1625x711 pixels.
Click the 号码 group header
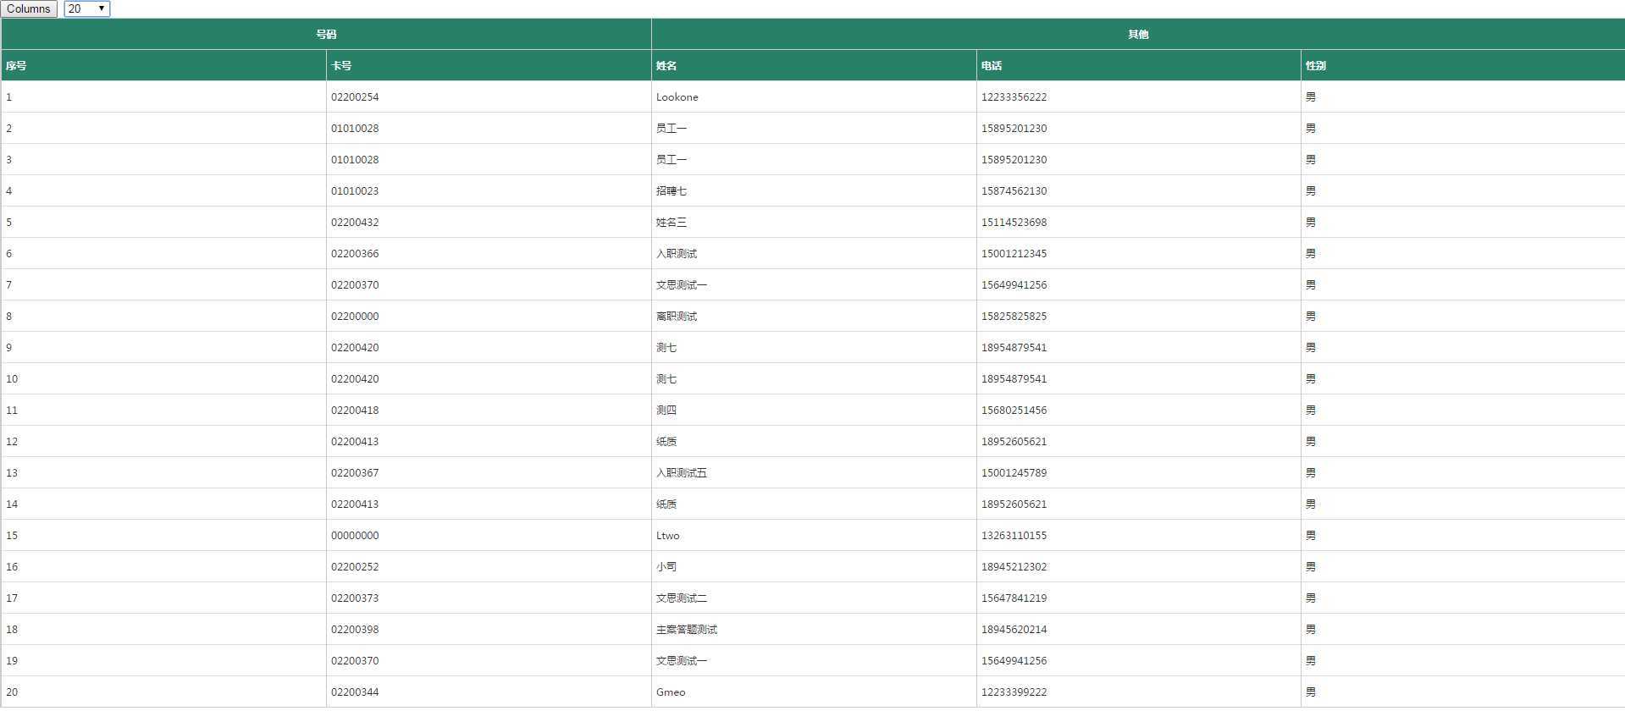(x=326, y=35)
